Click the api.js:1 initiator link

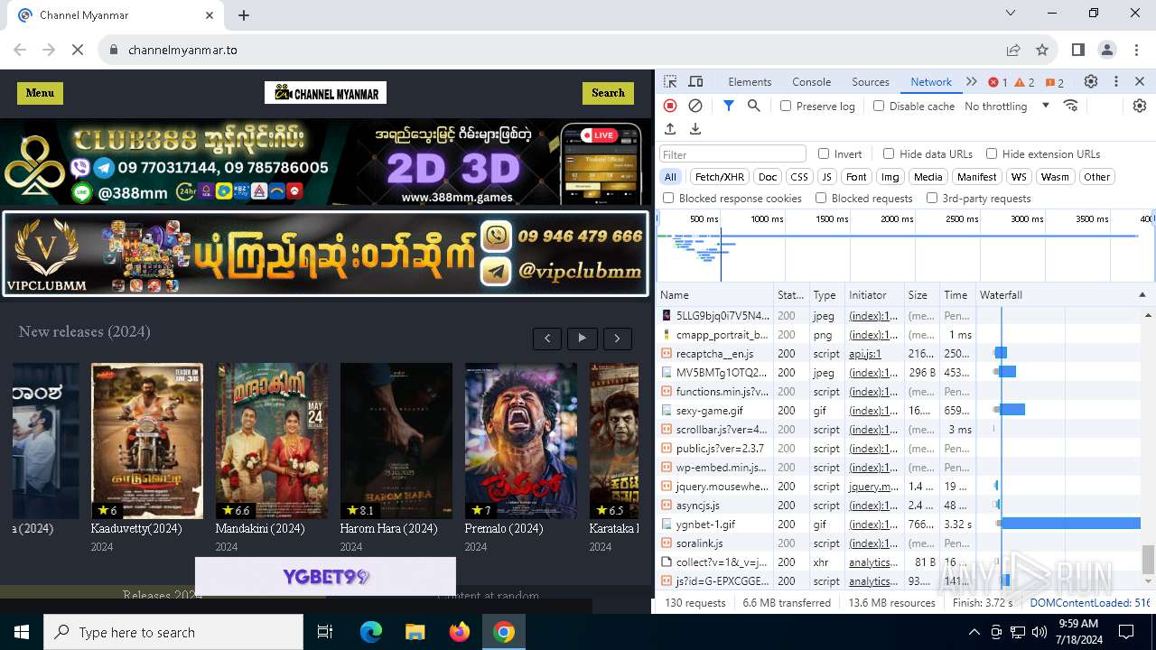click(864, 354)
